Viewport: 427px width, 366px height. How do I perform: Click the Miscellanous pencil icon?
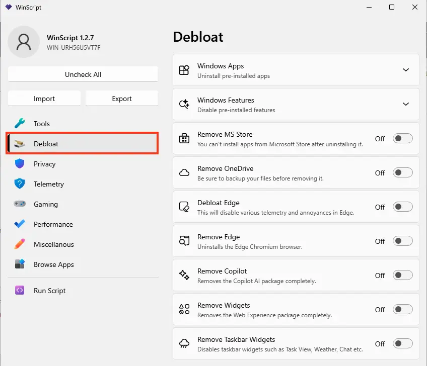(20, 244)
